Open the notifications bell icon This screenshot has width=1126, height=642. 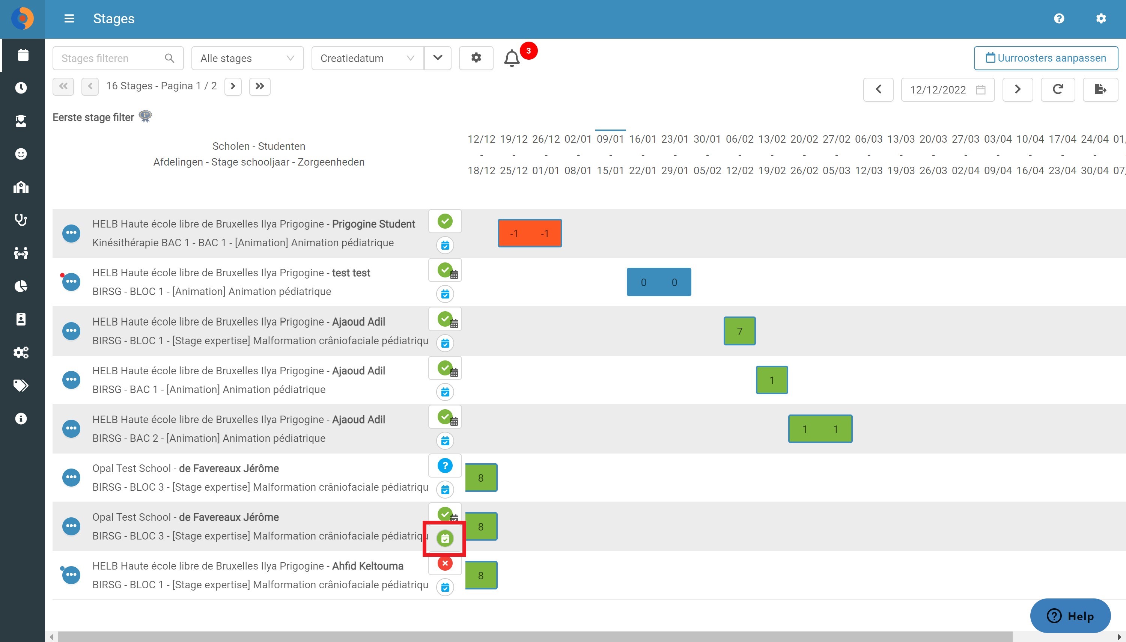coord(511,58)
